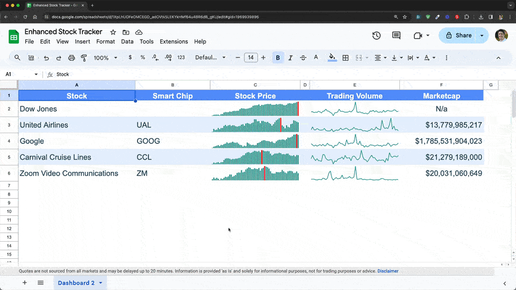Increase font size plus button
Viewport: 516px width, 290px height.
tap(263, 57)
